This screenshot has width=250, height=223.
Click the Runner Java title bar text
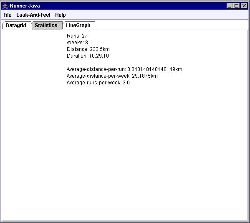(x=25, y=6)
